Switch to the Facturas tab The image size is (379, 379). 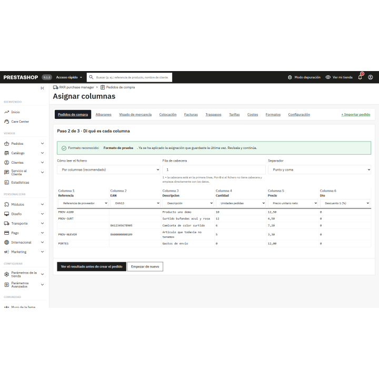click(191, 115)
